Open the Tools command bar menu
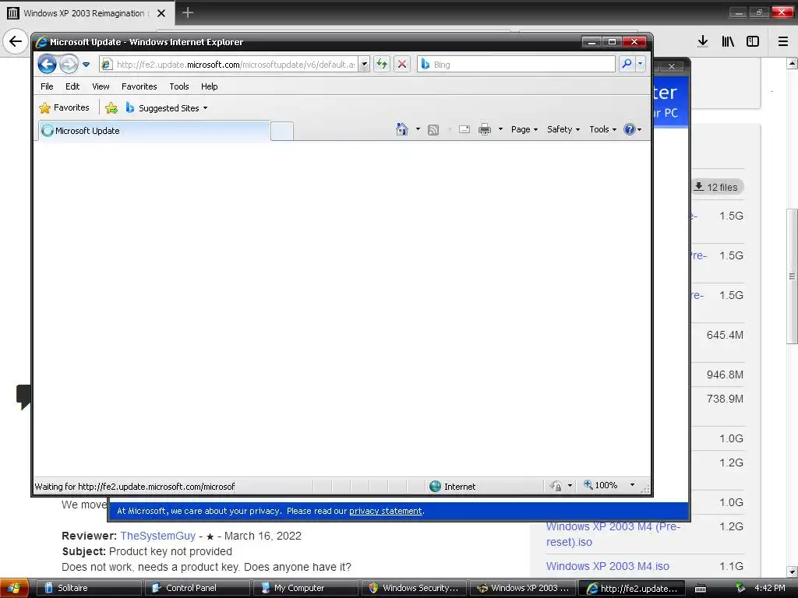Image resolution: width=798 pixels, height=598 pixels. coord(602,129)
